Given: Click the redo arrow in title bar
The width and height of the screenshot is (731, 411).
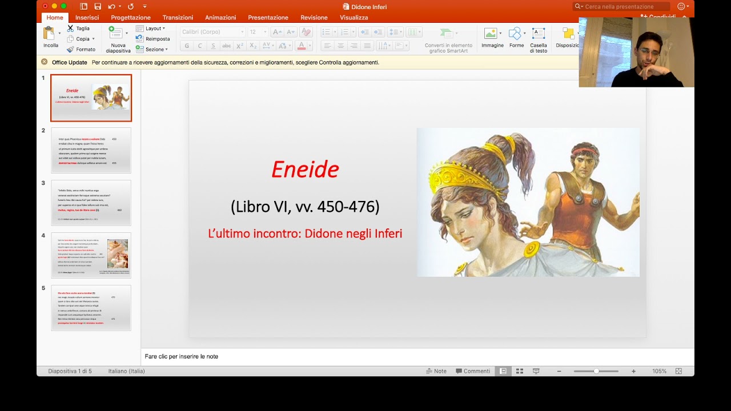Looking at the screenshot, I should 131,6.
